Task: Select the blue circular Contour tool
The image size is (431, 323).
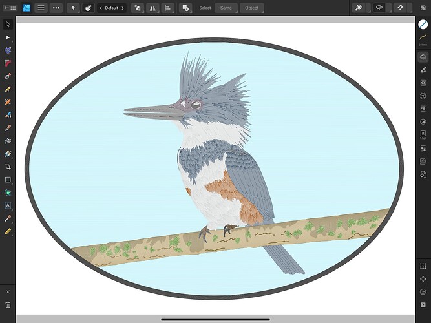Action: [x=8, y=50]
